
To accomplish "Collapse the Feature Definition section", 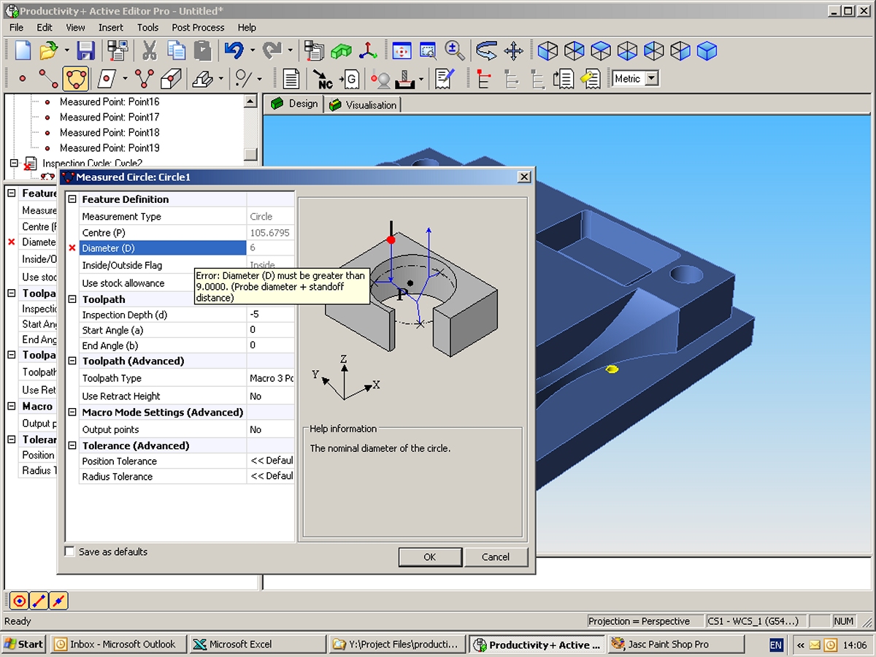I will point(72,199).
